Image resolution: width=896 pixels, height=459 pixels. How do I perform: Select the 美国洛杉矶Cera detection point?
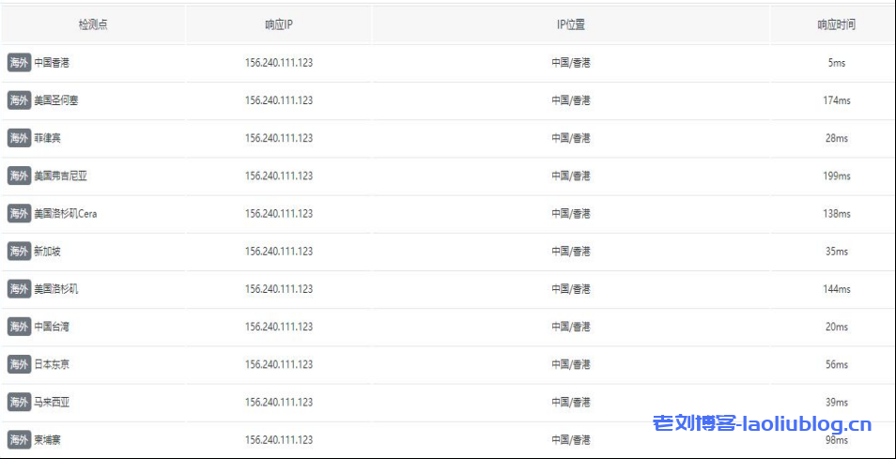coord(65,214)
